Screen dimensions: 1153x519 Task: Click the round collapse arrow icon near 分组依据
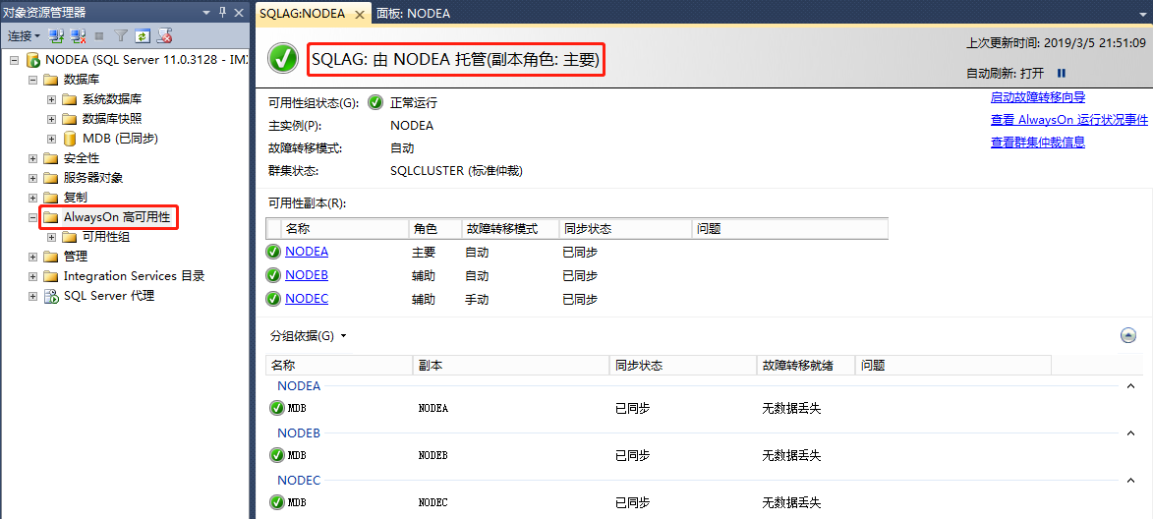(1128, 335)
